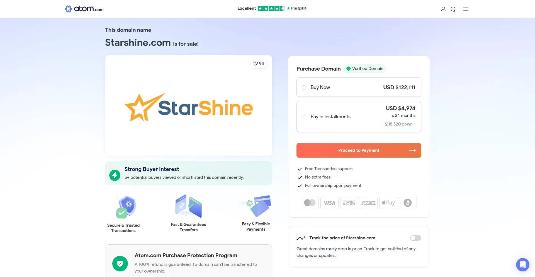Select the Visa payment icon

click(329, 203)
